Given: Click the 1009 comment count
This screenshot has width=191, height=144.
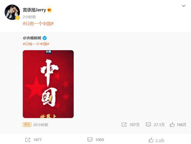Looking at the screenshot, I should click(99, 140).
